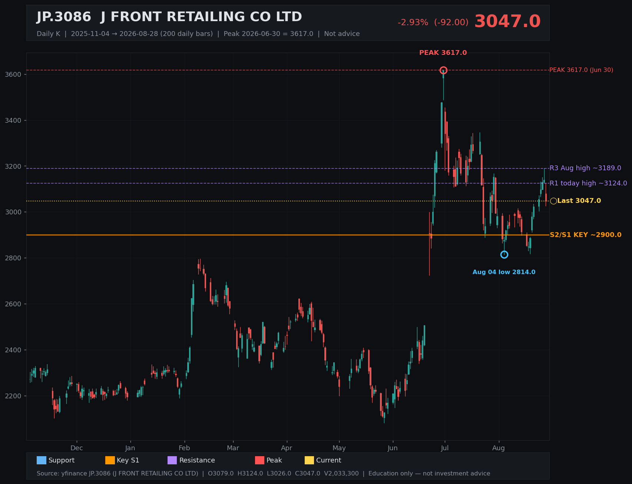The width and height of the screenshot is (632, 484).
Task: Click the 'S2/S1 KEY ~2900.0' support label
Action: point(585,235)
